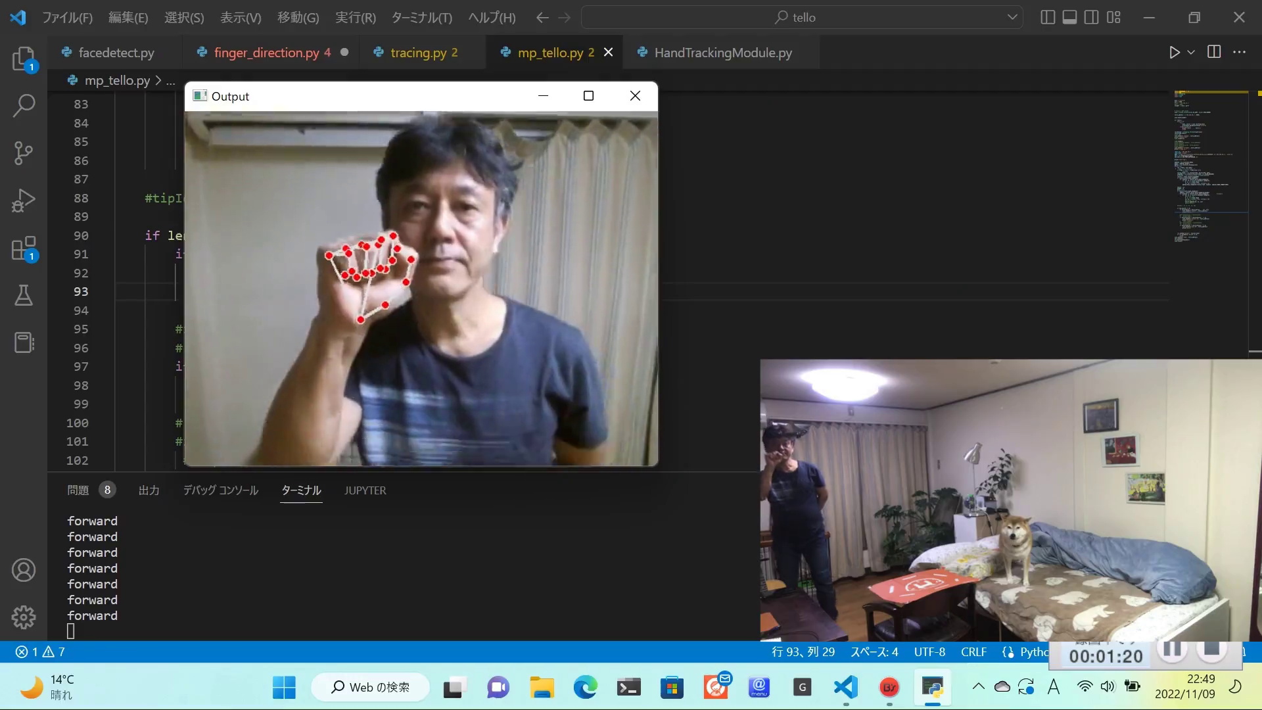Open Visual Studio Code taskbar icon

coord(845,687)
